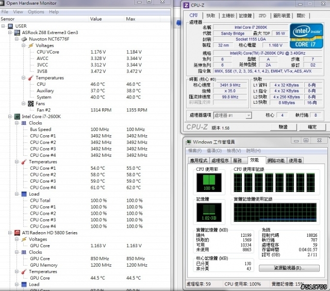Click the ASRock Z68 motherboard icon
This screenshot has width=330, height=291.
click(17, 33)
